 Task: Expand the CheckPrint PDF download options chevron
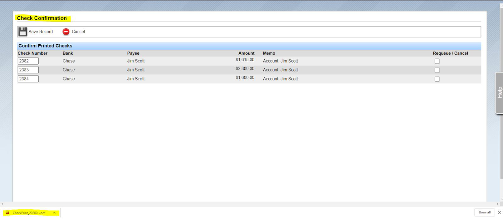(x=54, y=213)
